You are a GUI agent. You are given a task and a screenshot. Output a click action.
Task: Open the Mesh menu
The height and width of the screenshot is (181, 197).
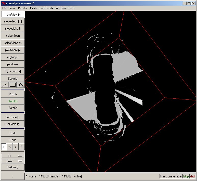(33, 8)
